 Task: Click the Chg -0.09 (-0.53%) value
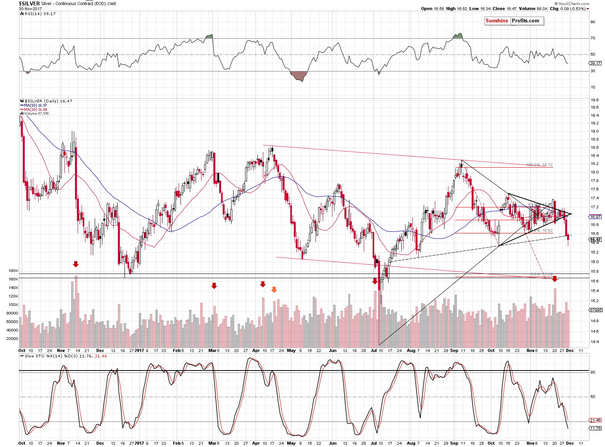pos(569,9)
